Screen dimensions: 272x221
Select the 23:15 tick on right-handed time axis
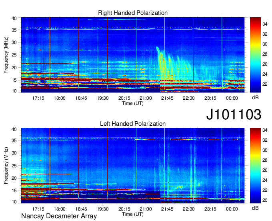(x=210, y=98)
